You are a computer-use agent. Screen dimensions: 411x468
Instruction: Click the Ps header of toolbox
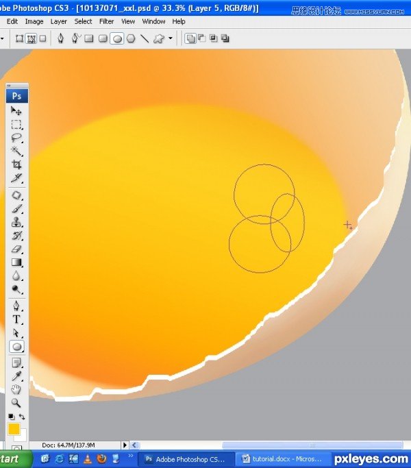[17, 96]
